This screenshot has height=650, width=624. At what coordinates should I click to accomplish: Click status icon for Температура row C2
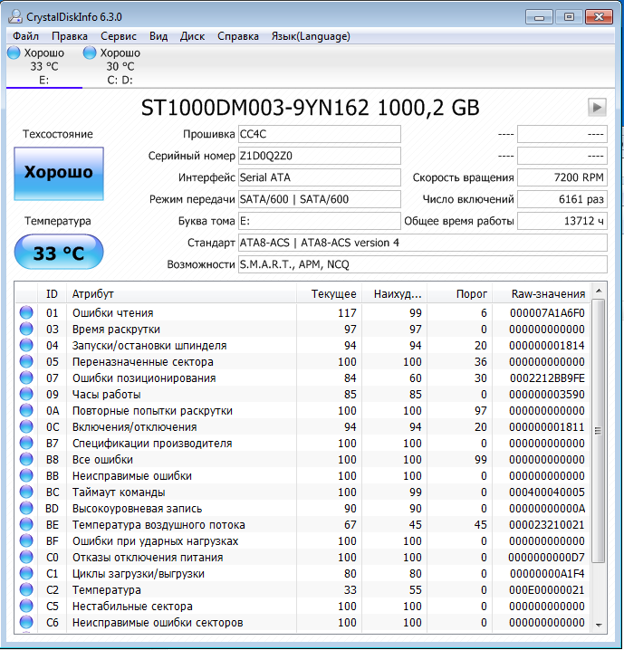tap(26, 589)
